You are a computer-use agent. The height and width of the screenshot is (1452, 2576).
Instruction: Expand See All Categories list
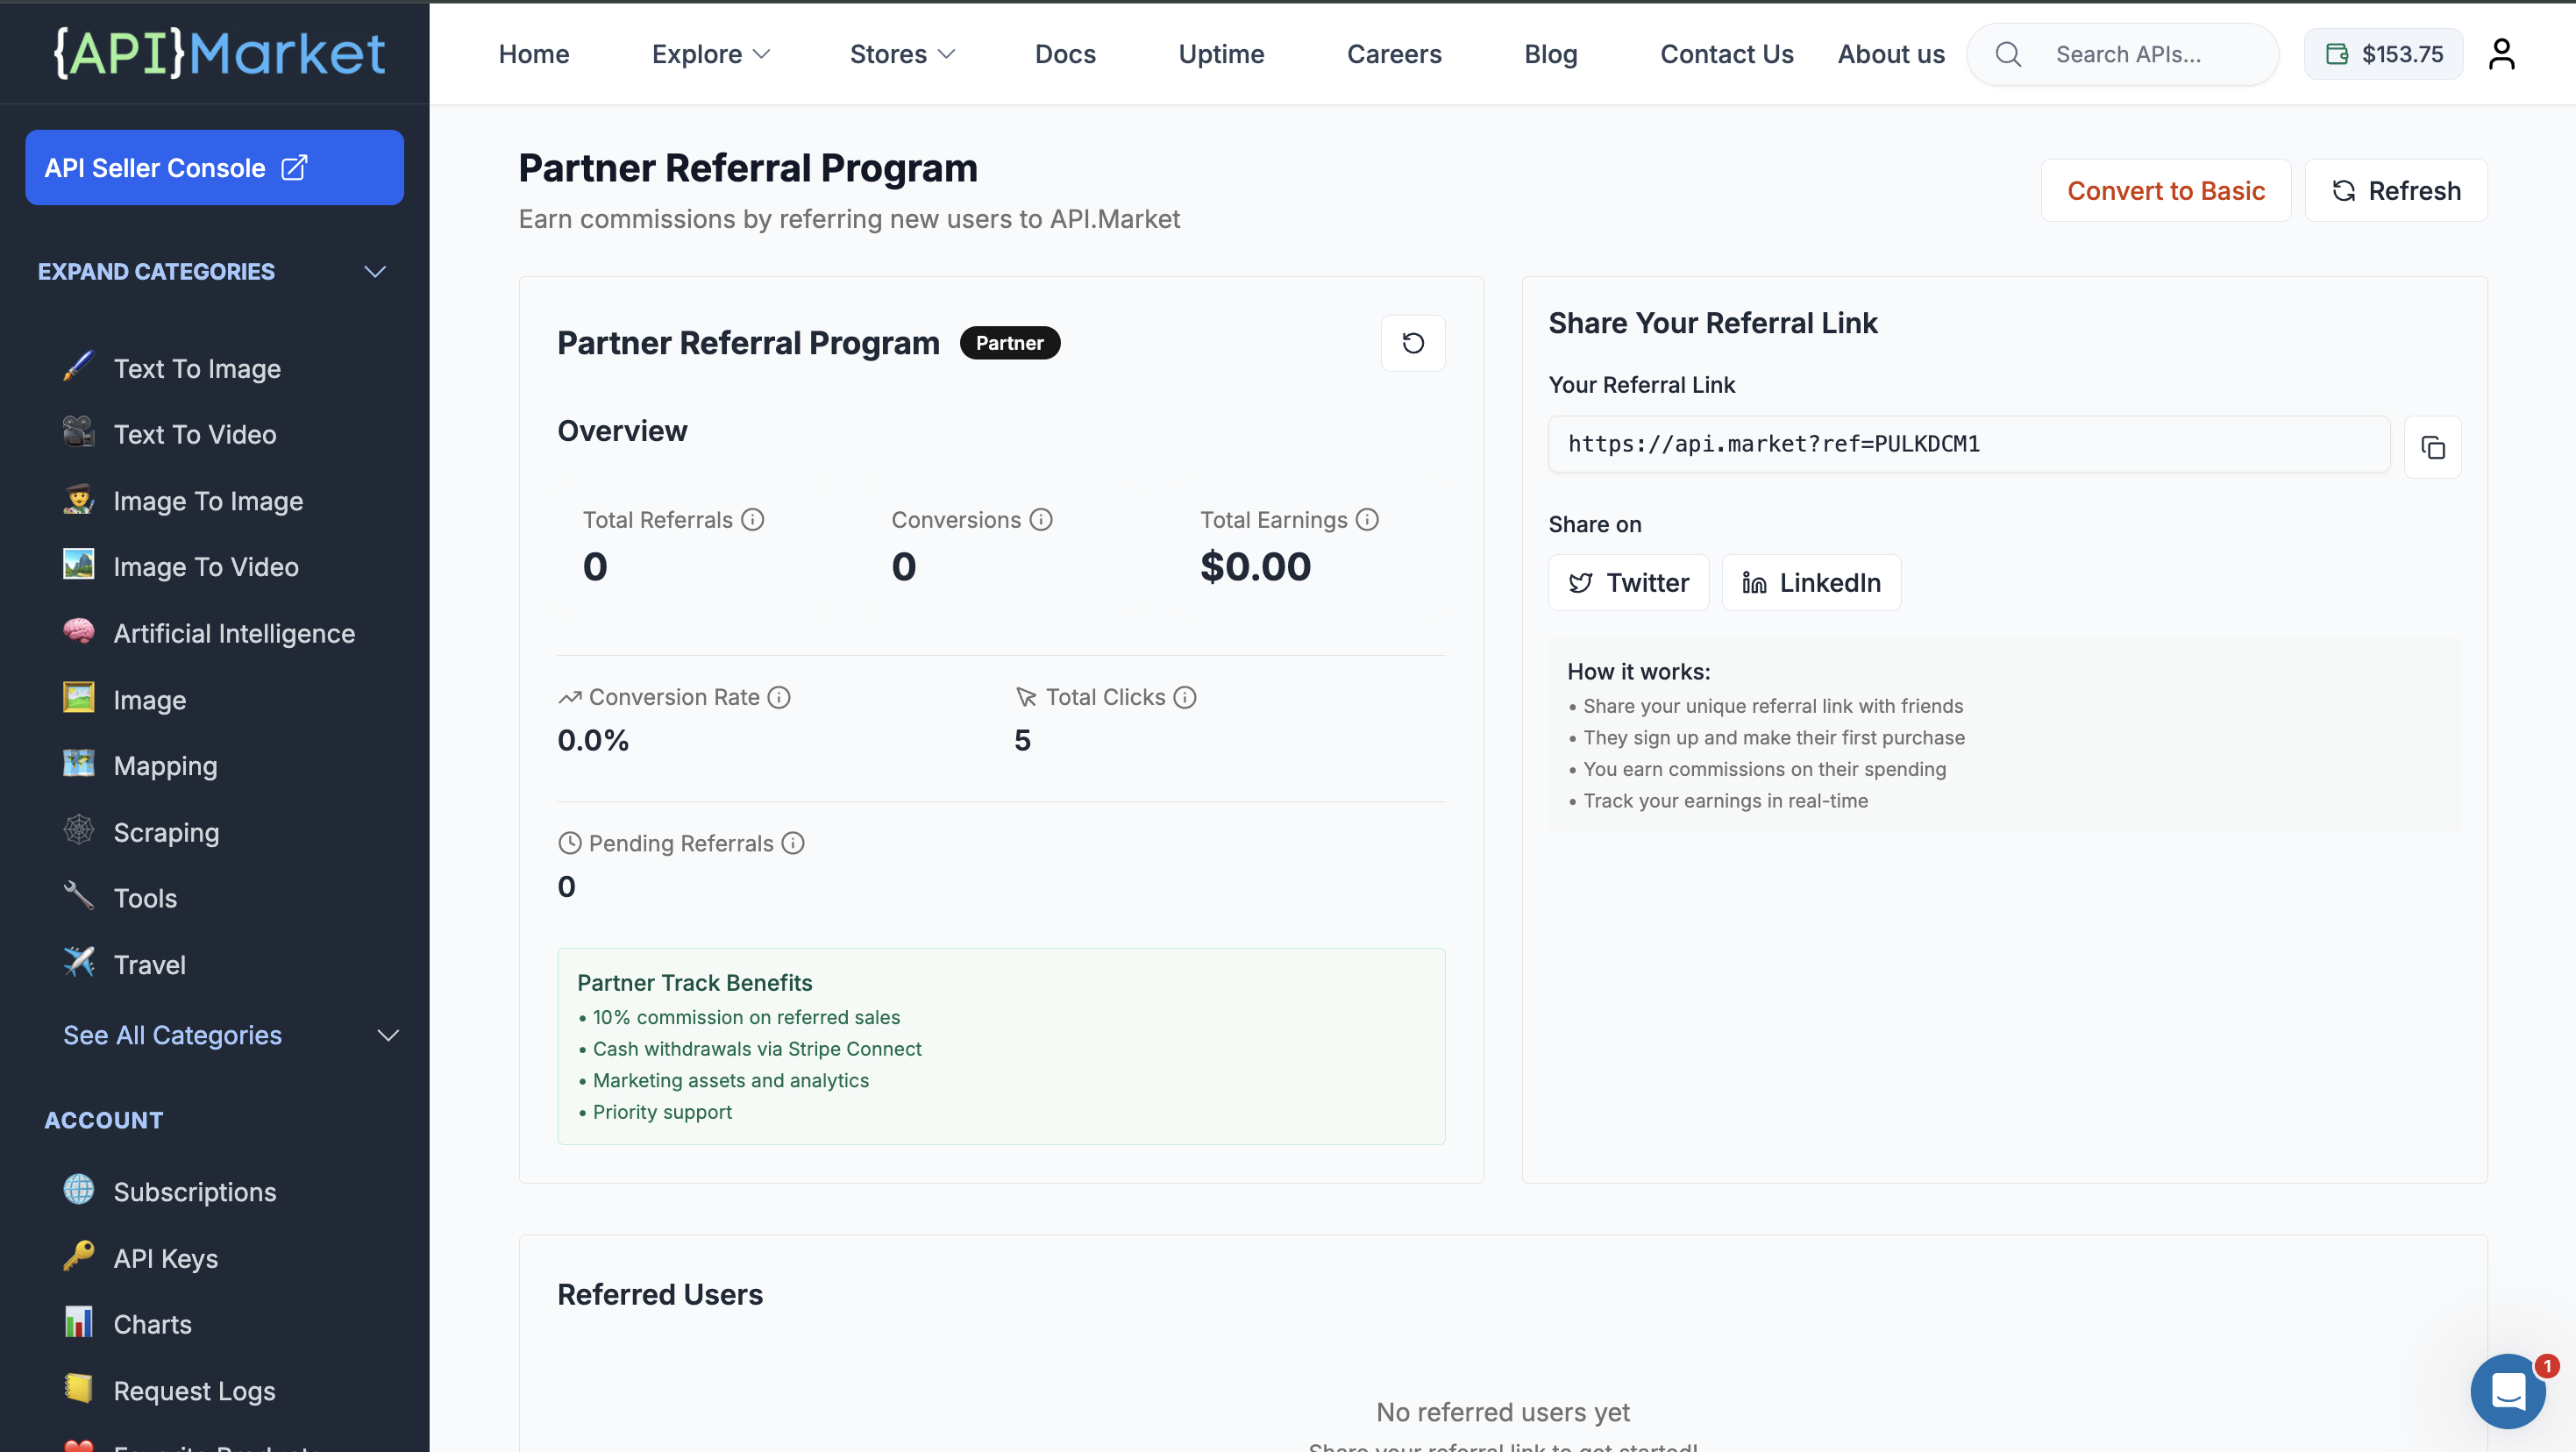388,1036
